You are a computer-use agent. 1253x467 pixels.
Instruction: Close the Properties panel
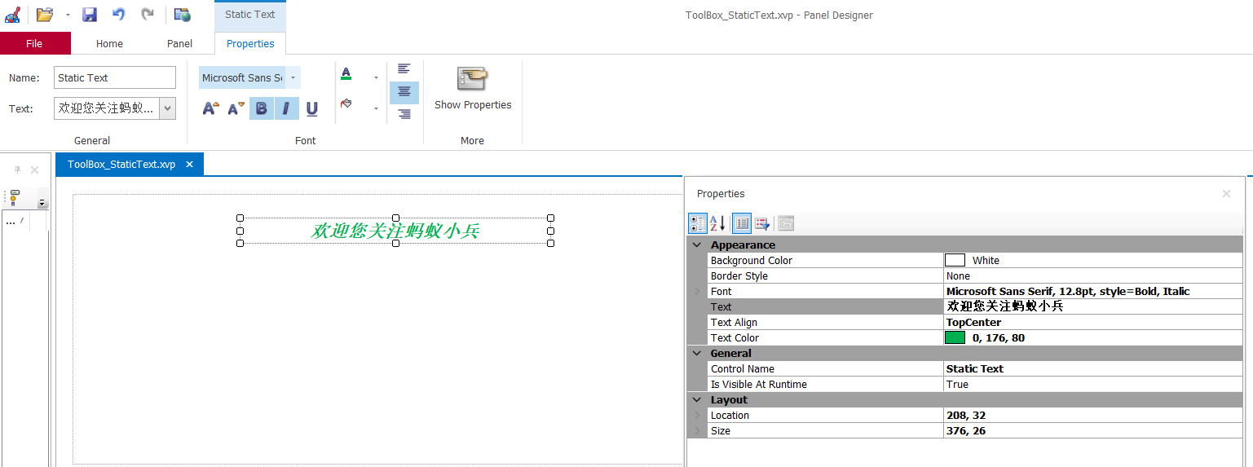point(1226,194)
